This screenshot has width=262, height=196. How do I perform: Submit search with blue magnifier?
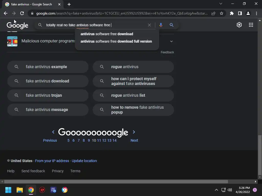[171, 25]
